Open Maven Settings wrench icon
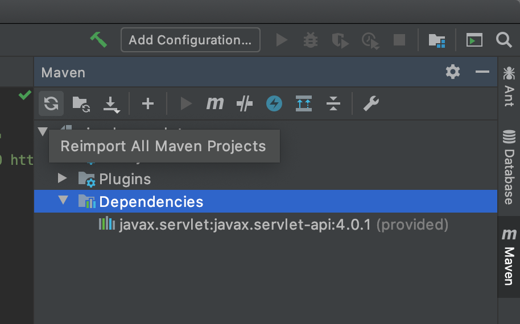 pos(371,103)
